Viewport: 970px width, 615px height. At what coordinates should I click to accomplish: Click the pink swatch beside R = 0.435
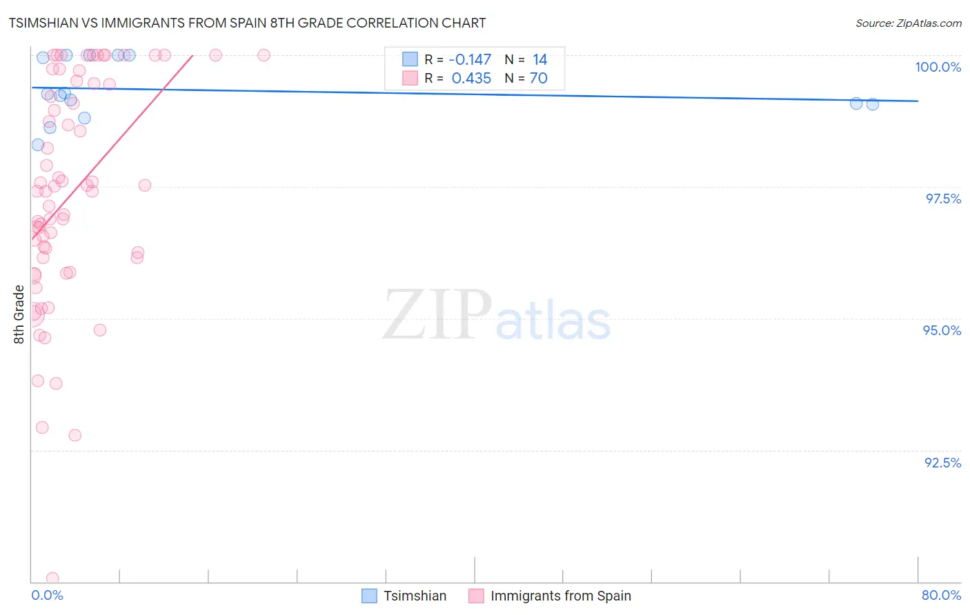(x=410, y=78)
